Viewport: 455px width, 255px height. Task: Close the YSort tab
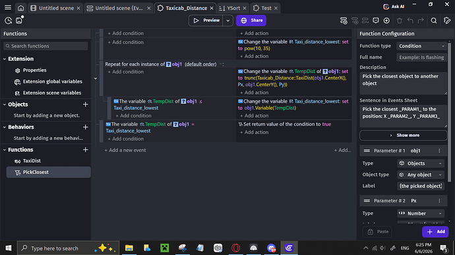pos(245,8)
